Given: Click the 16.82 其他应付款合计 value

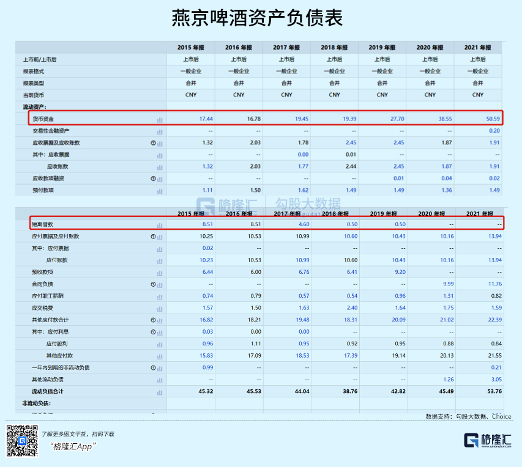Looking at the screenshot, I should [206, 320].
